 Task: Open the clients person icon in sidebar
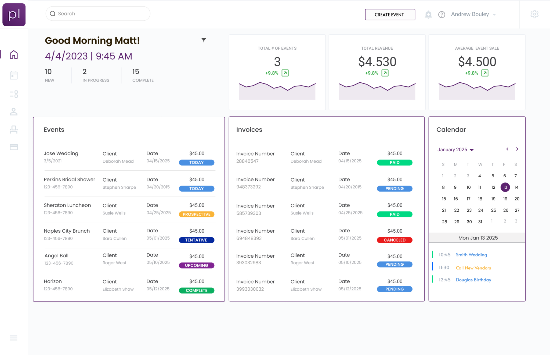coord(14,112)
